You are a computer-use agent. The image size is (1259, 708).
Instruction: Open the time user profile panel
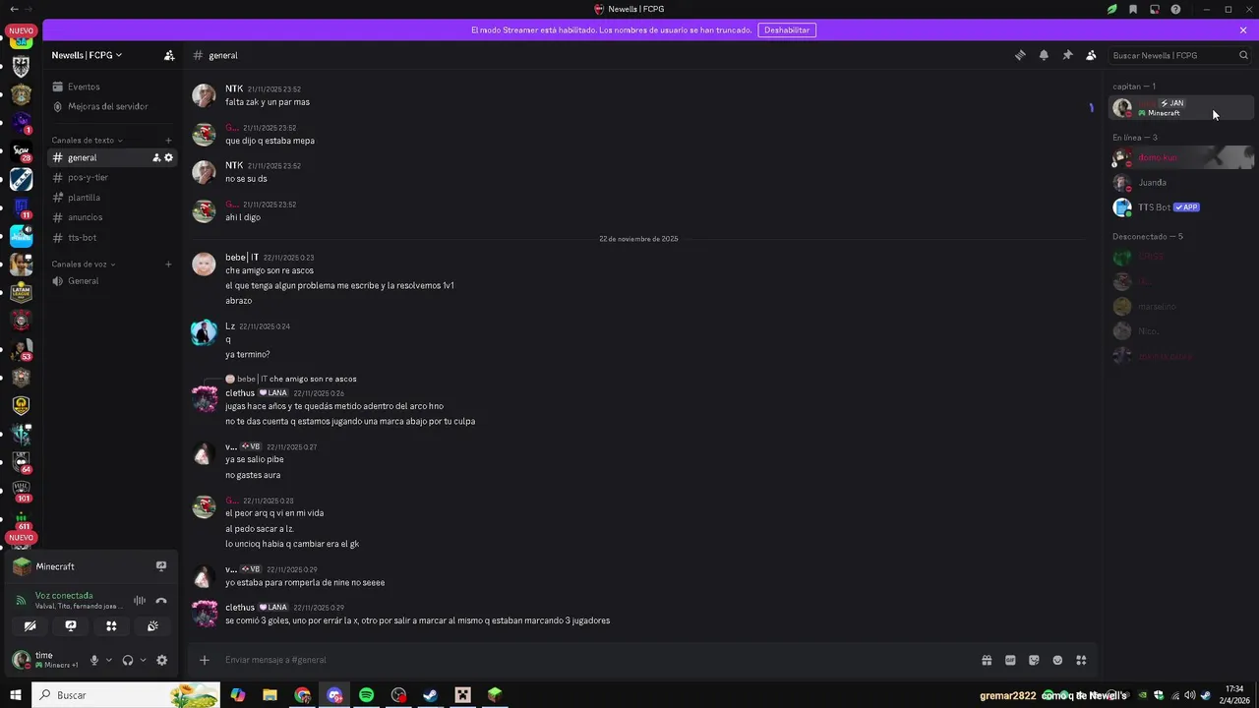[46, 660]
